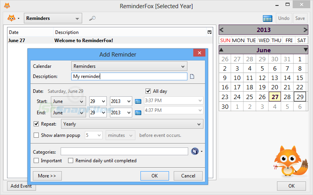
Task: Click in the Categories text field
Action: point(124,151)
